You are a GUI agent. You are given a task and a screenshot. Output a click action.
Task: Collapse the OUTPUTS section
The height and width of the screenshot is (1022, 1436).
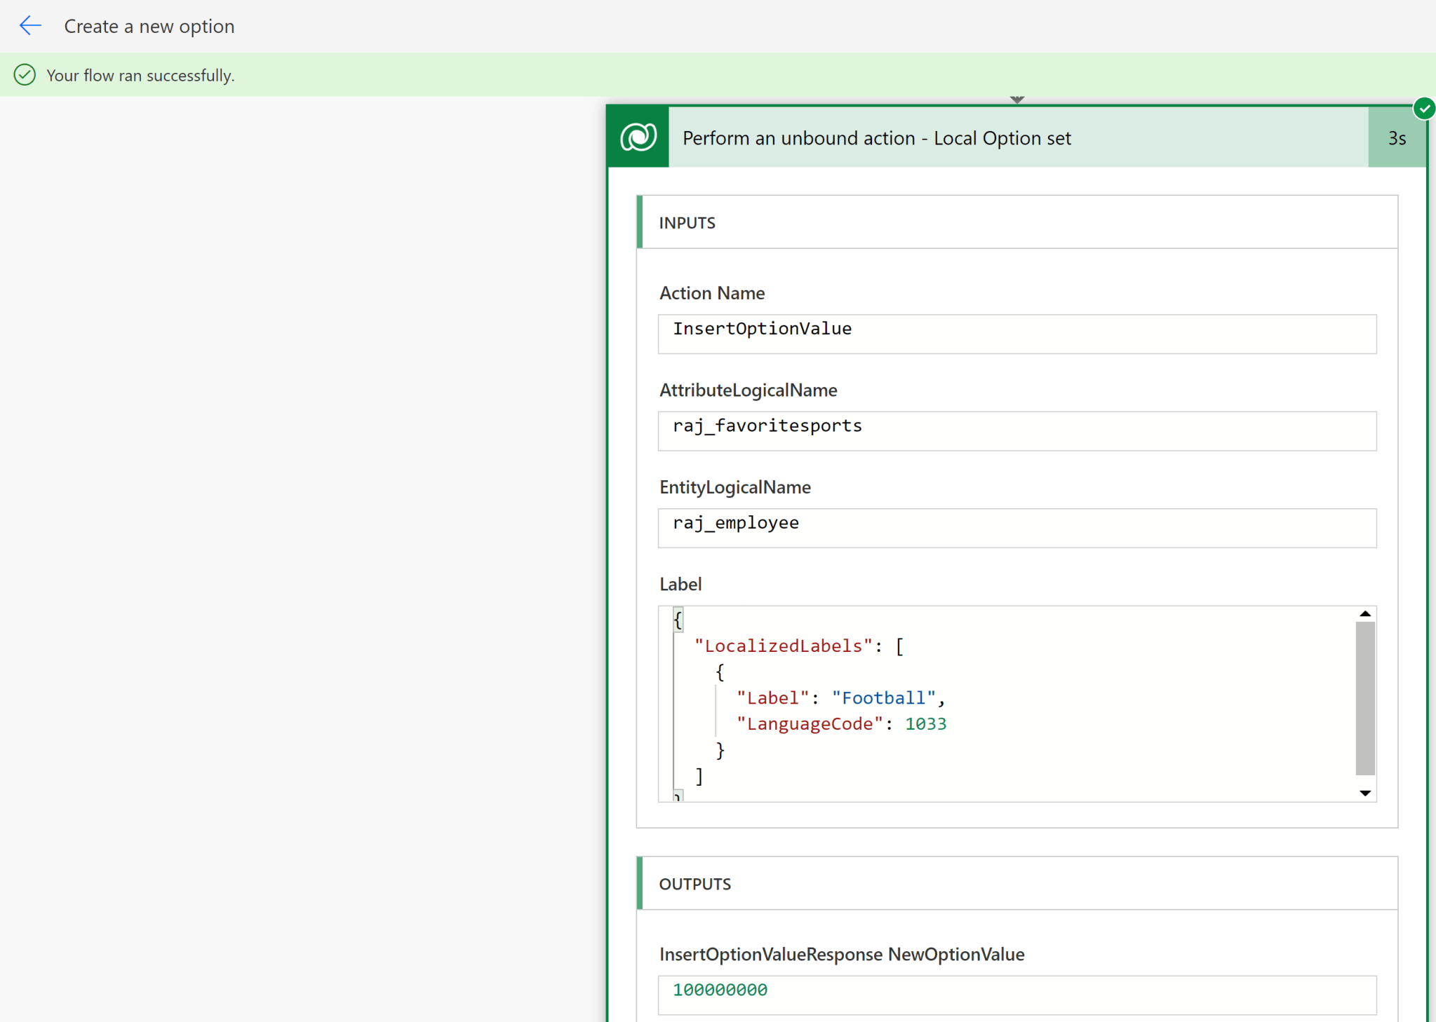tap(694, 884)
